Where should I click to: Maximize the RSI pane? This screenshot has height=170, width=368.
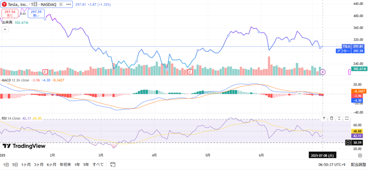coord(347,118)
